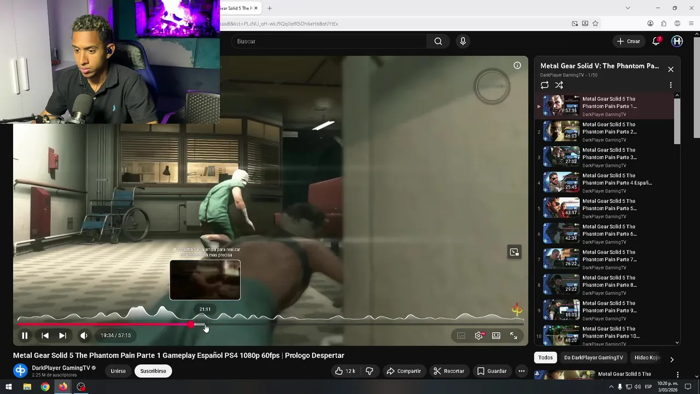Show hidden system tray icons
The image size is (700, 394).
pos(611,387)
